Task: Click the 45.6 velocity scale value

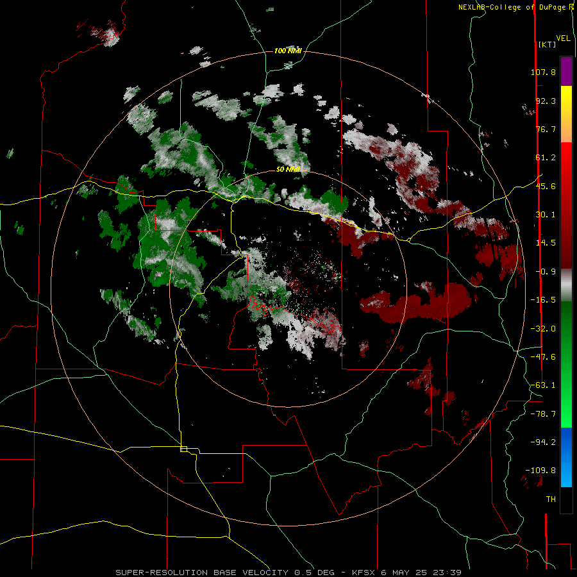Action: coord(546,186)
